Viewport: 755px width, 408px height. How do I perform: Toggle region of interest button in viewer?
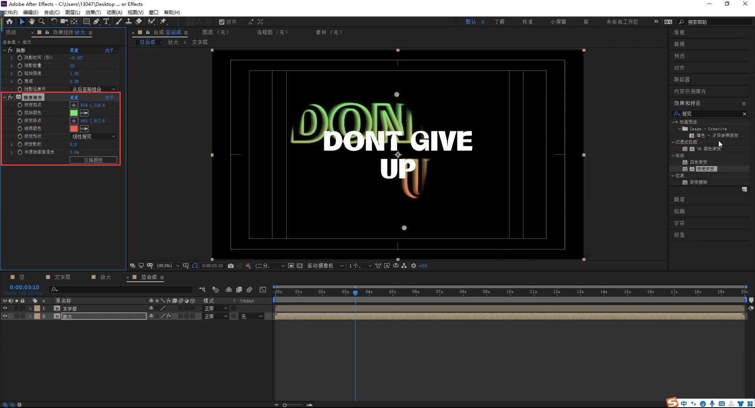point(291,266)
